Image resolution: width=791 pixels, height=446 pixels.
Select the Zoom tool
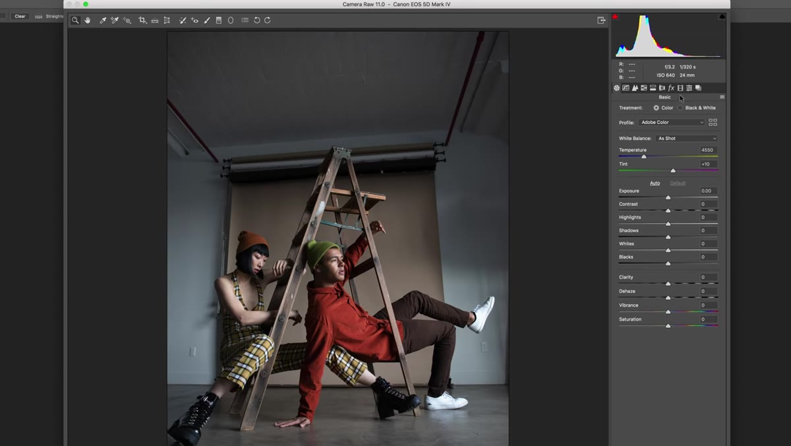74,20
